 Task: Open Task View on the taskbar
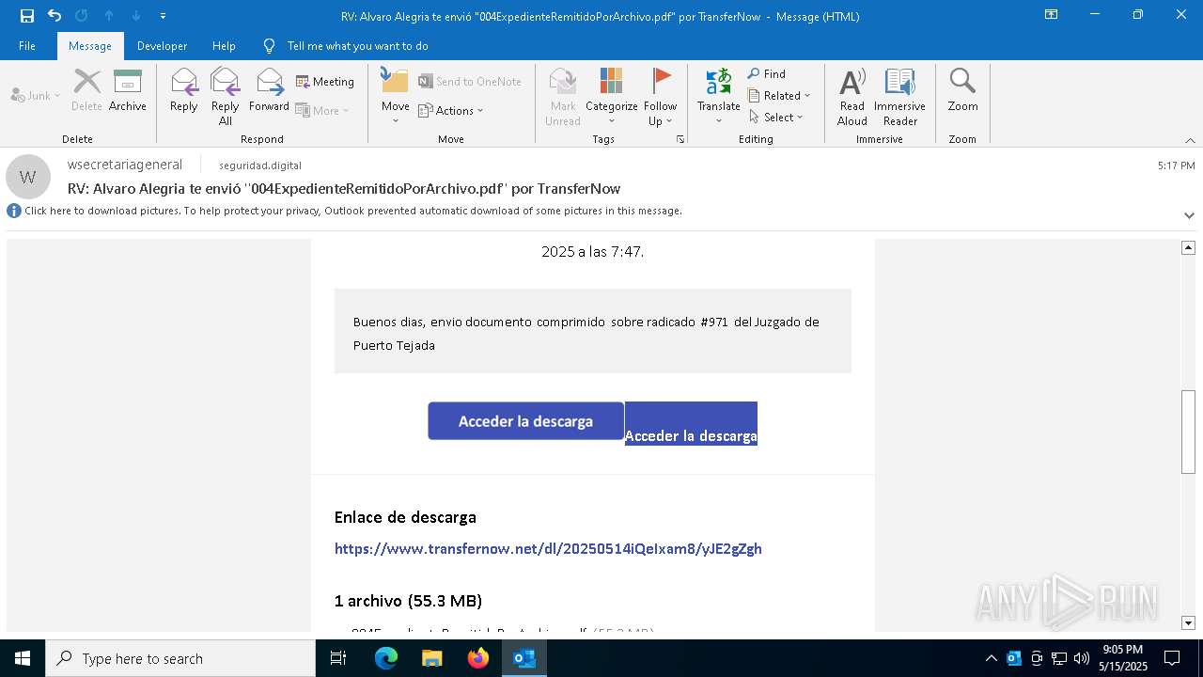coord(338,658)
